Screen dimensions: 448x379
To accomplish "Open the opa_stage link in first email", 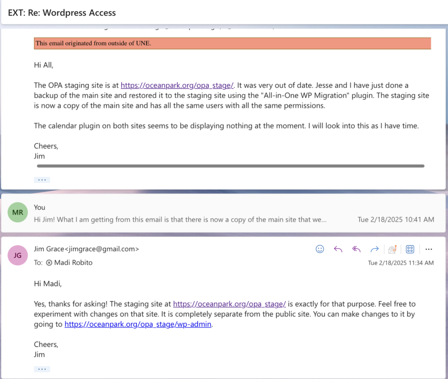I will 177,85.
